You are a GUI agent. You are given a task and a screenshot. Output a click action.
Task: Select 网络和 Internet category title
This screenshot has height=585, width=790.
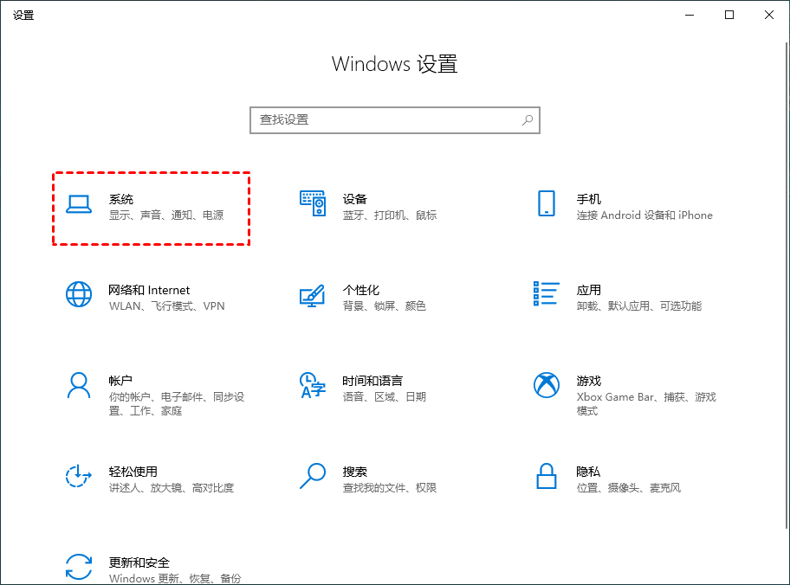pyautogui.click(x=149, y=290)
